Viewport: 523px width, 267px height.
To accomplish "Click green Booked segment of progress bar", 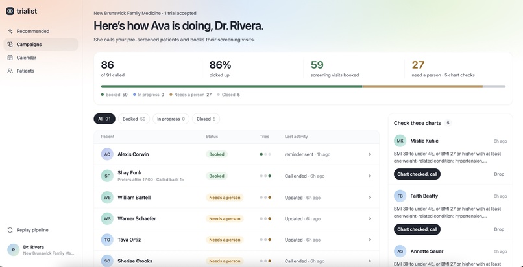I will [232, 87].
